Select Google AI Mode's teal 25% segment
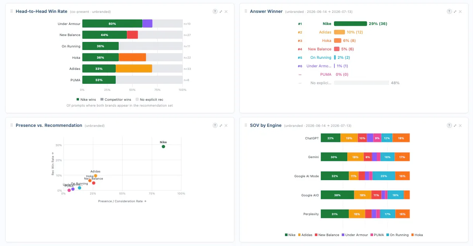Screen dimensions: 473x246 384,176
